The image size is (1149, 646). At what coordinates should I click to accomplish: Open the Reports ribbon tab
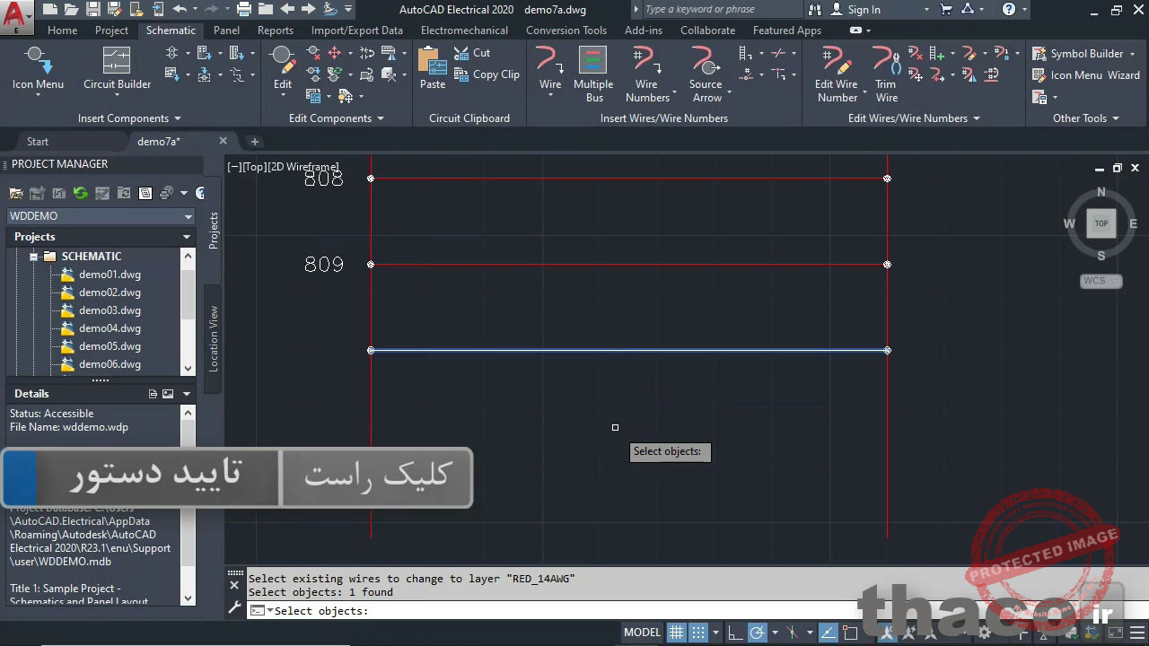point(275,31)
